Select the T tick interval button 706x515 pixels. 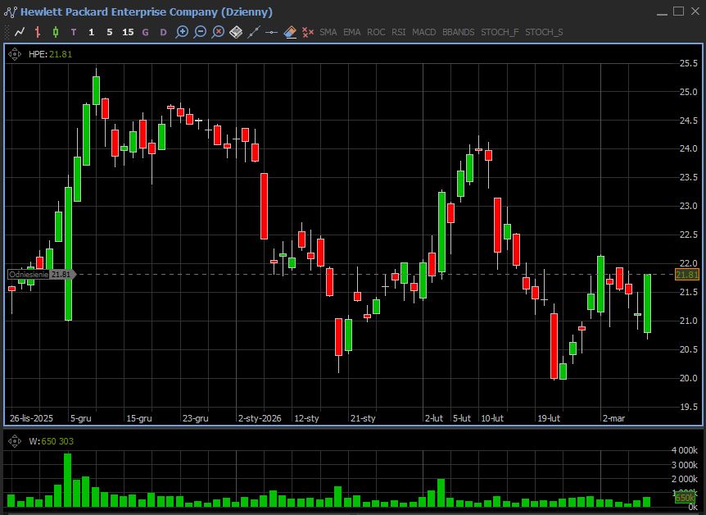(x=74, y=32)
